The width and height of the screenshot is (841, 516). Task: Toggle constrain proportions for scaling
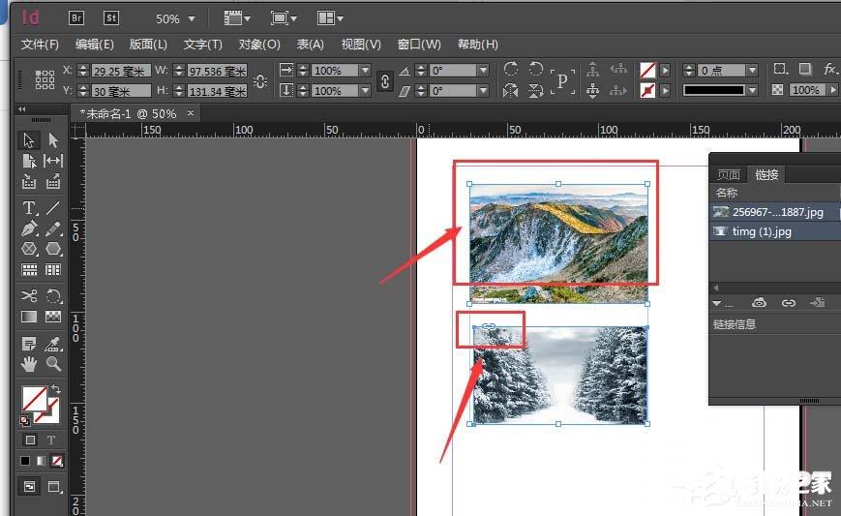click(x=384, y=81)
